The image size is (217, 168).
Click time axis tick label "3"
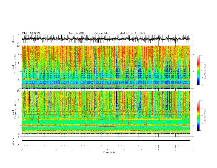coord(73,150)
